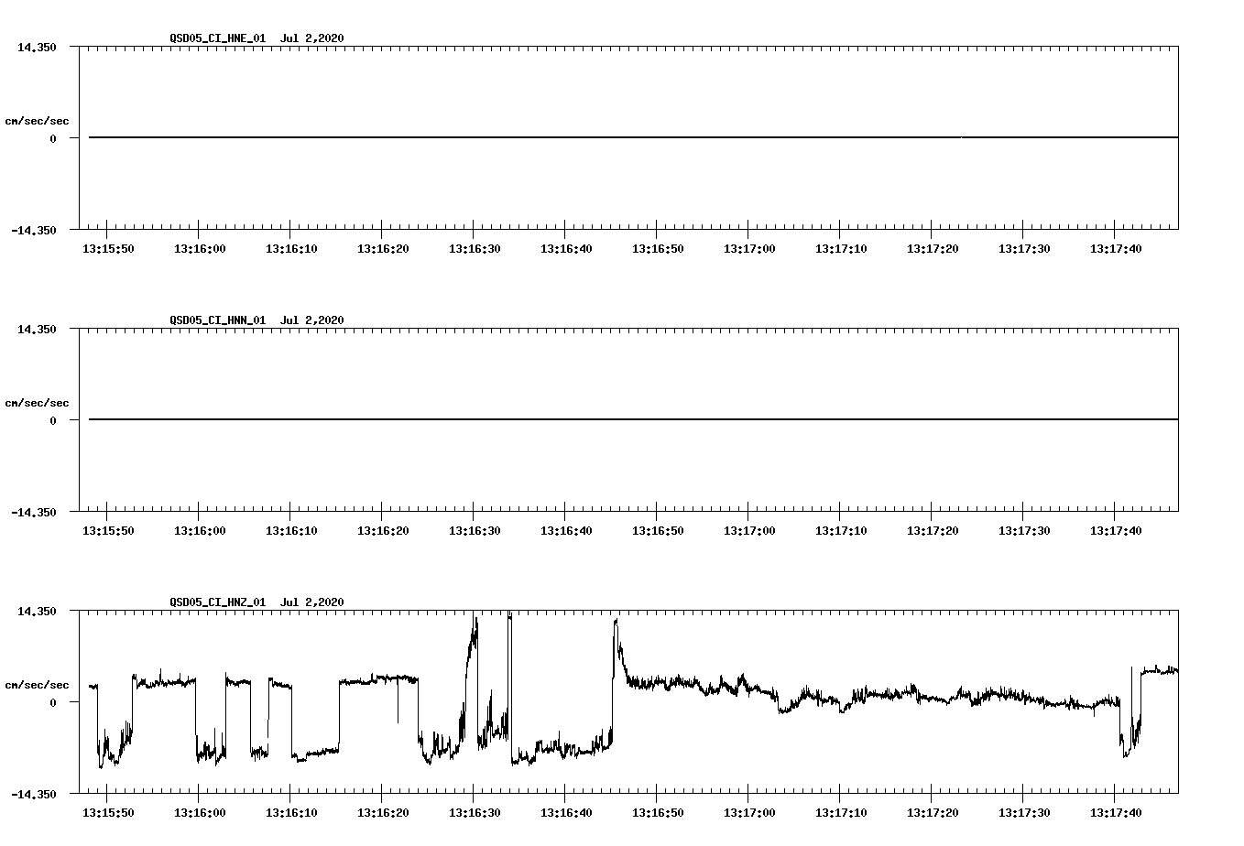Click 13:17:30 on the HNZ time axis
The width and height of the screenshot is (1244, 846).
pyautogui.click(x=1024, y=812)
